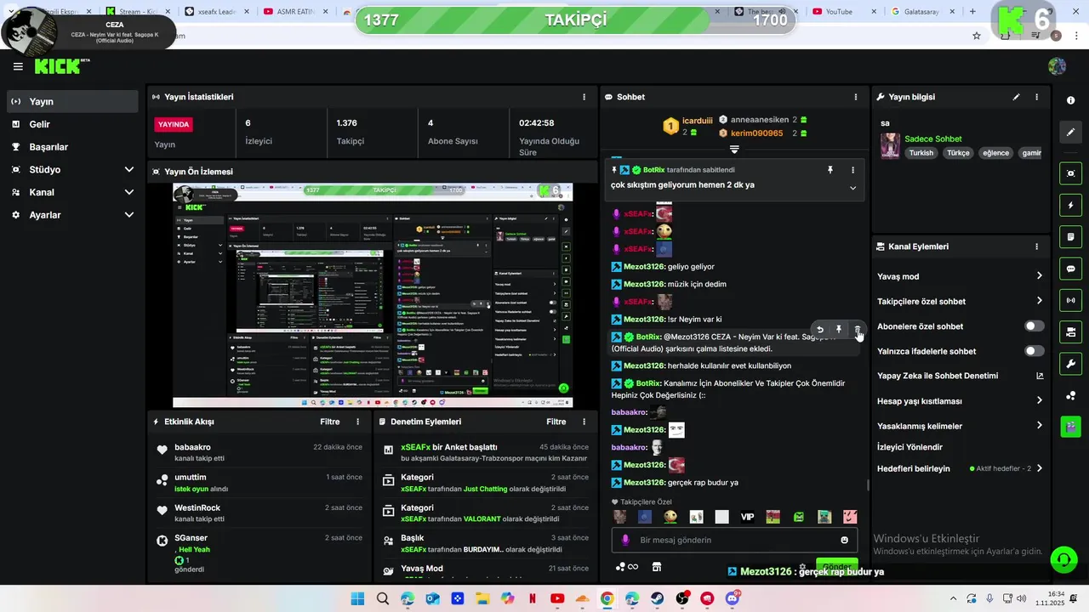Toggle Abonelere özel sohbet switch
The height and width of the screenshot is (612, 1089).
[x=1035, y=326]
